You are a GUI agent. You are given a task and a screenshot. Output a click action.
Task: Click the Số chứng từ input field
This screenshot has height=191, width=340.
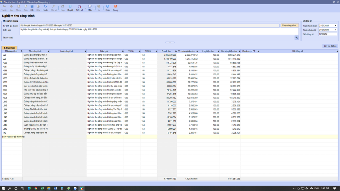click(327, 34)
